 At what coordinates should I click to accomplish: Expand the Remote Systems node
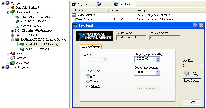(x=3, y=67)
